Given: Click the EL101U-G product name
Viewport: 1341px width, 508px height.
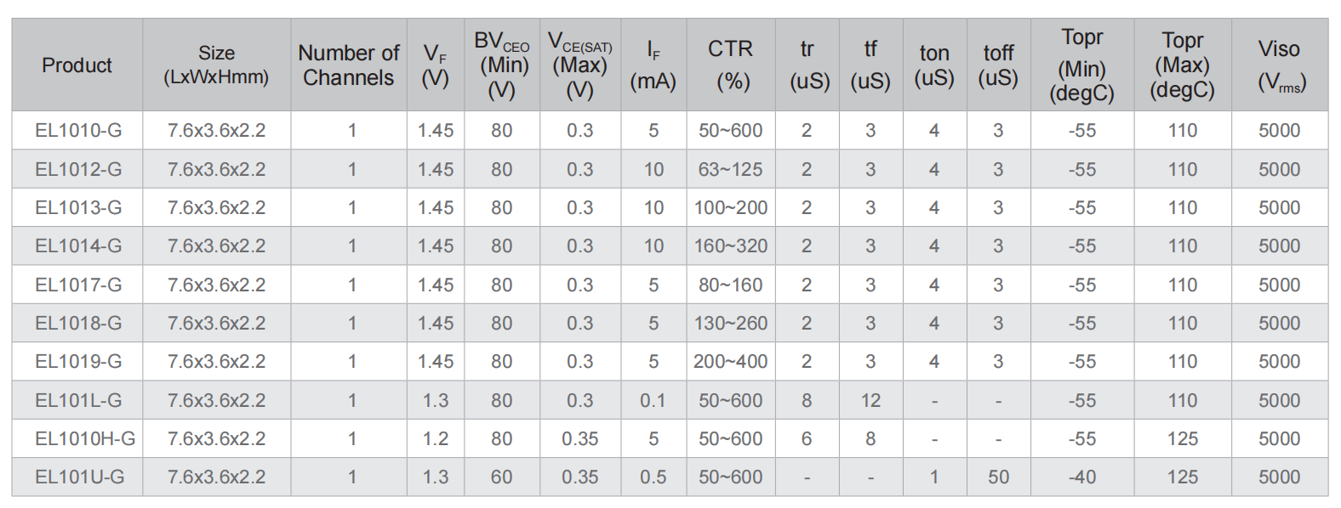Looking at the screenshot, I should 77,477.
